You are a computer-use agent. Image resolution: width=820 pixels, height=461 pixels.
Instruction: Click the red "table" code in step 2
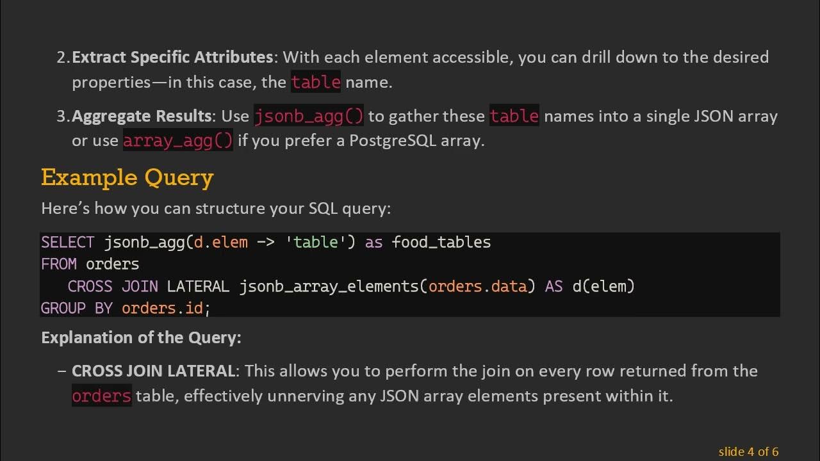(316, 82)
